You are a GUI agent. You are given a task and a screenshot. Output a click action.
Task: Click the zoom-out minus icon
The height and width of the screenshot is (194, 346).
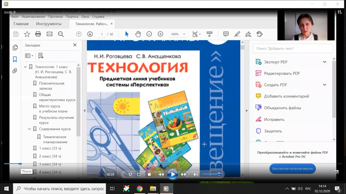(149, 34)
